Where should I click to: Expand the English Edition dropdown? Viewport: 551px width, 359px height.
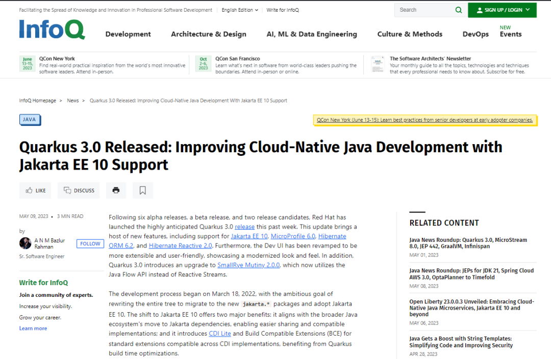[x=240, y=10]
